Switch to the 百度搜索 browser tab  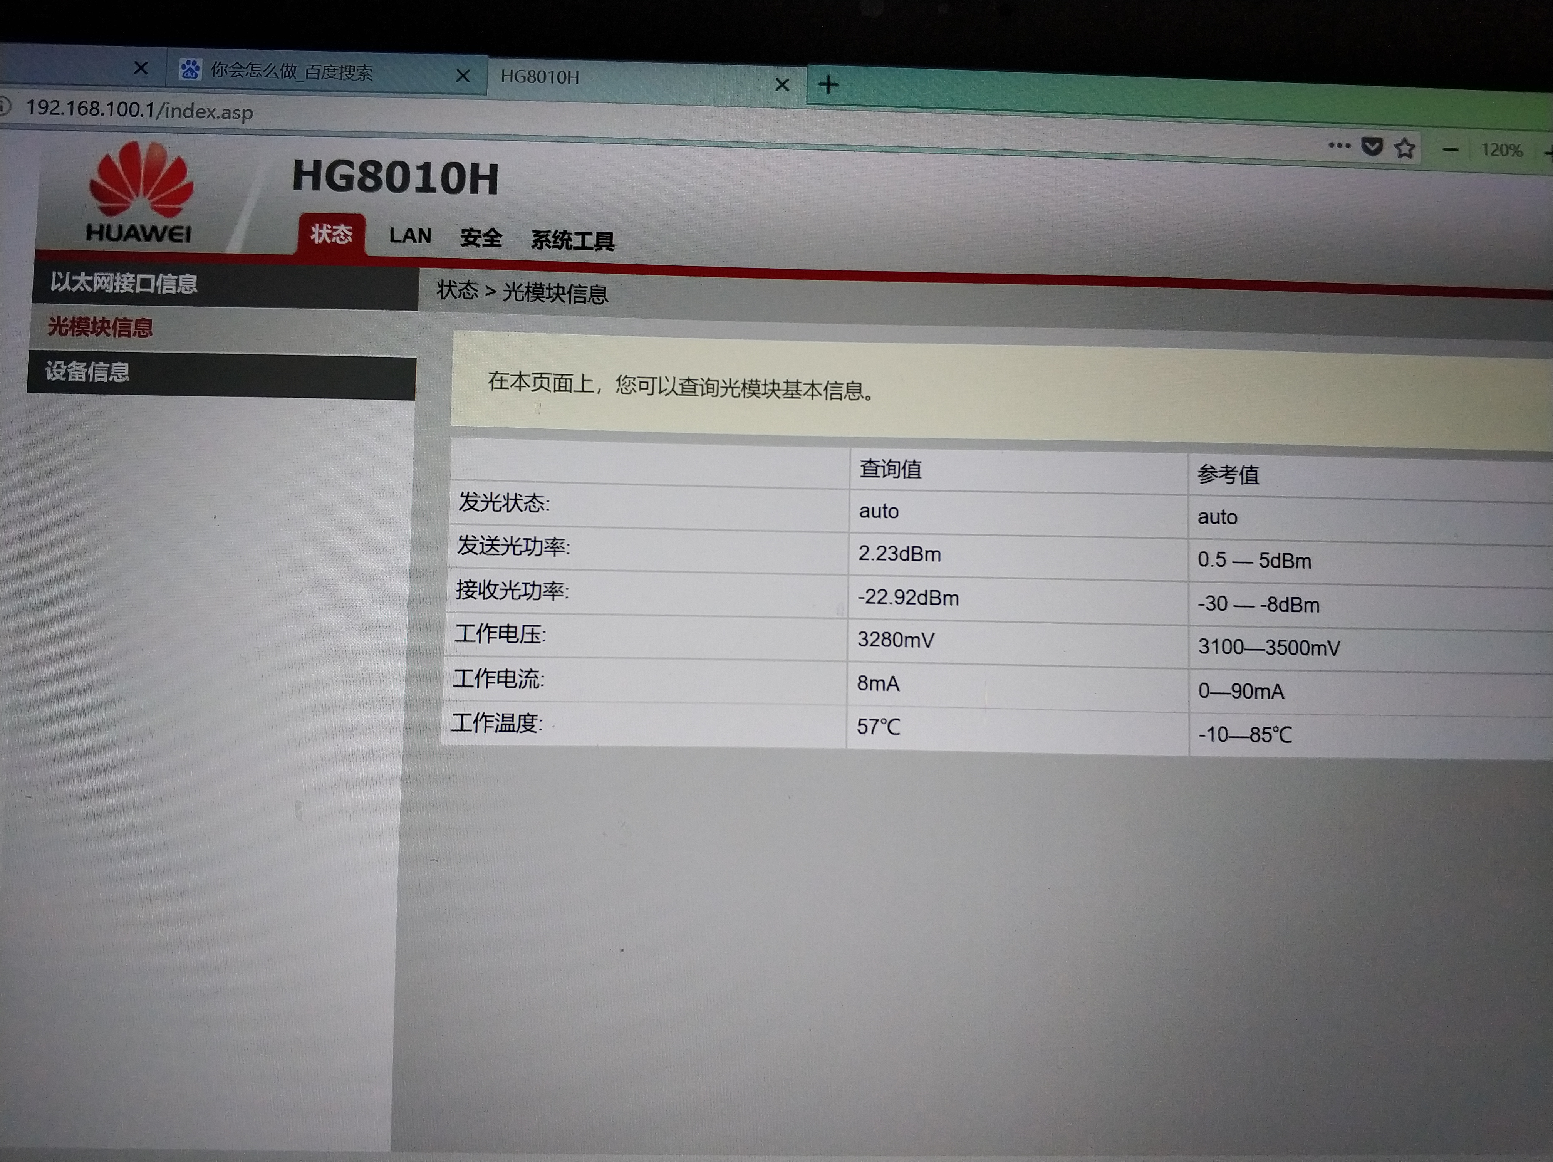(326, 72)
